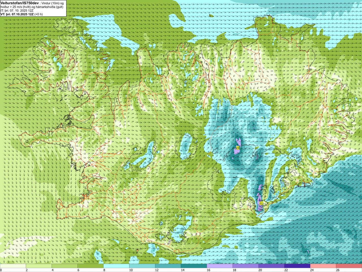Select the 10–12 turquoise legend swatch
The image size is (362, 272).
click(142, 266)
